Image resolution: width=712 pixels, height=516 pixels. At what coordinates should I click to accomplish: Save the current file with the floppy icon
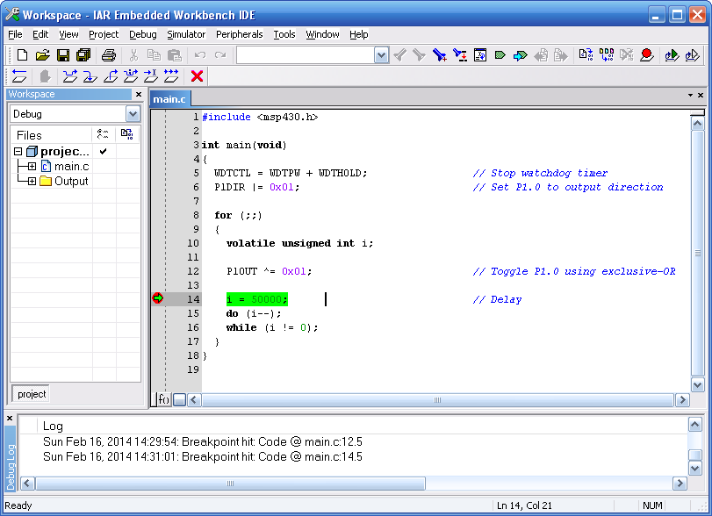click(x=62, y=55)
